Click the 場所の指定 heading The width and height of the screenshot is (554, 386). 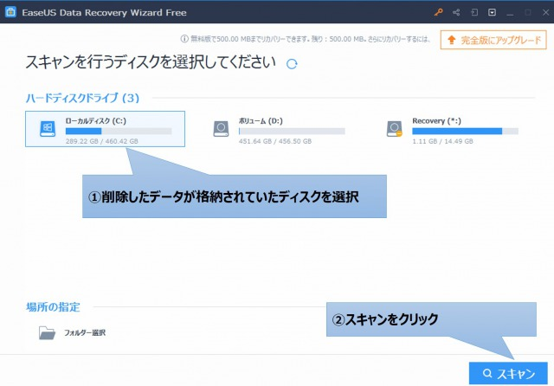[x=53, y=307]
